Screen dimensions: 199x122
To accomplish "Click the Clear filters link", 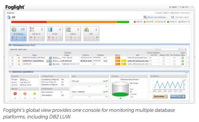I will [30, 45].
